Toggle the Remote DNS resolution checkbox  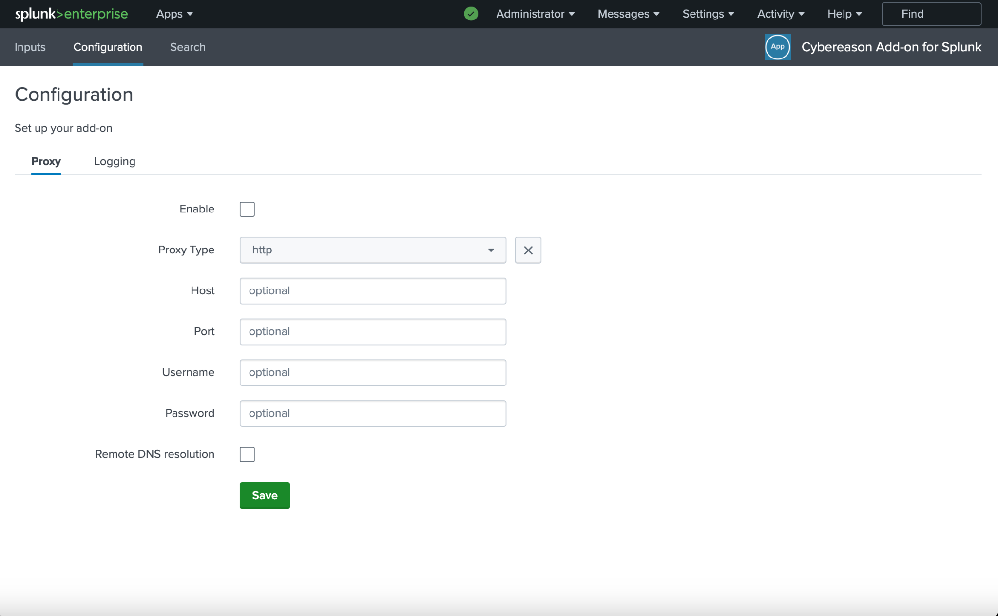[247, 454]
